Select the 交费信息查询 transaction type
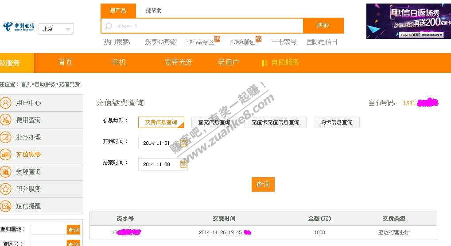Image resolution: width=451 pixels, height=246 pixels. tap(161, 122)
